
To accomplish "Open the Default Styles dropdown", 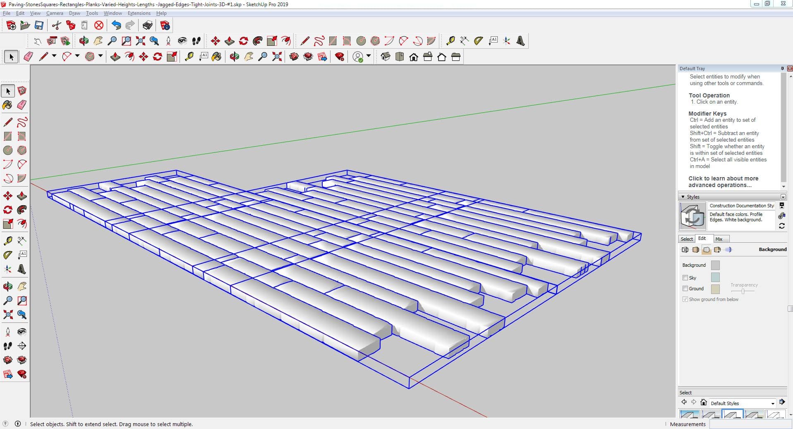I will coord(772,403).
